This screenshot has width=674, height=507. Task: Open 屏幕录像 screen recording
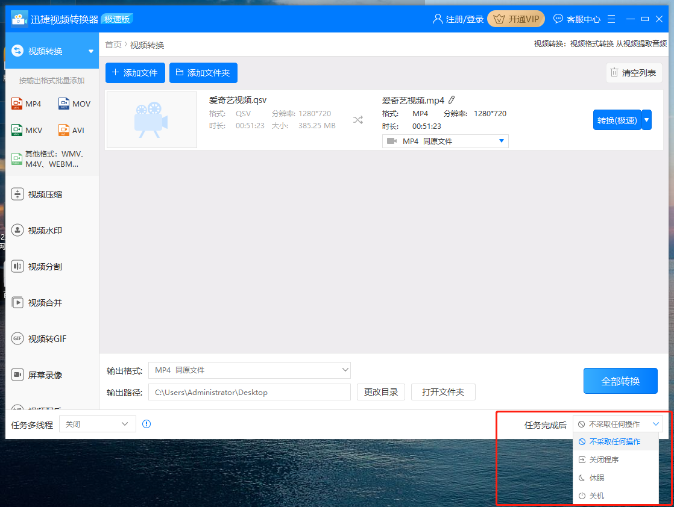point(37,375)
